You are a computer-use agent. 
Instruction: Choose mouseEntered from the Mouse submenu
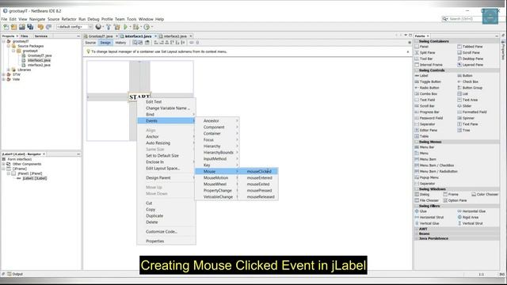(259, 178)
